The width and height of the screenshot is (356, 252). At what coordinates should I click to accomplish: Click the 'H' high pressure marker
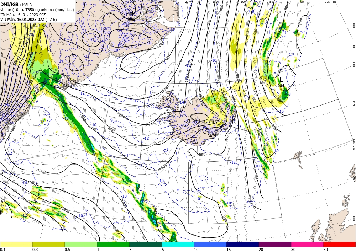pos(131,13)
